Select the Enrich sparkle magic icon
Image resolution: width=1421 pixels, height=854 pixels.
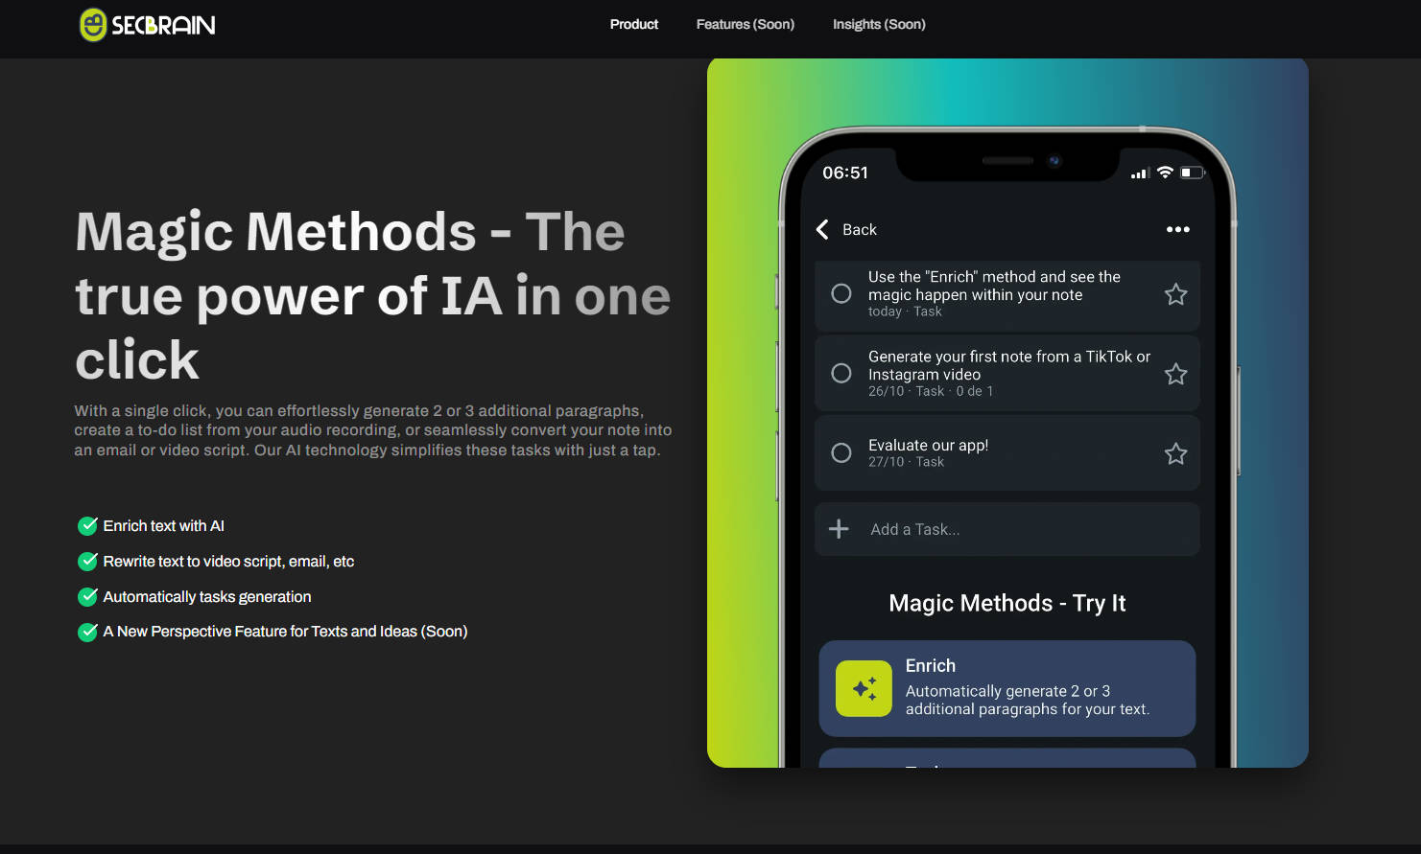pos(863,688)
